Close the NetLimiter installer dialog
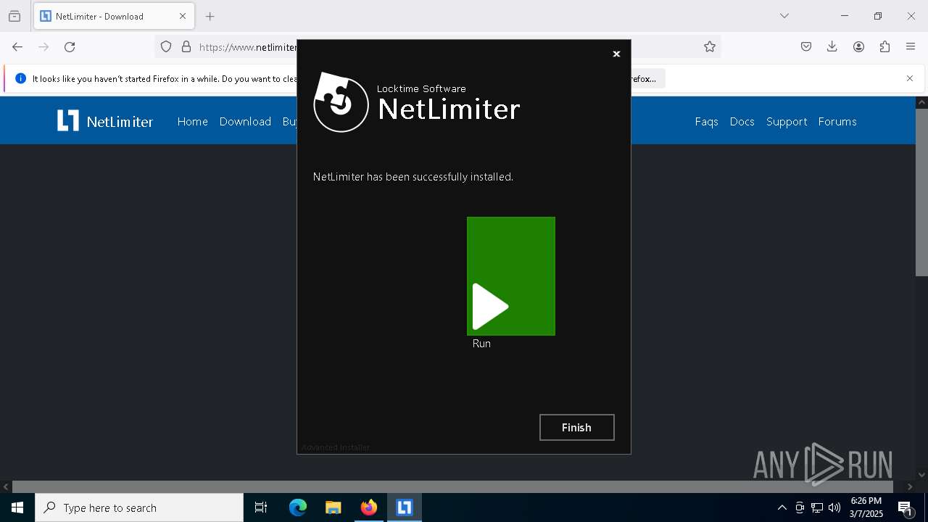Screen dimensions: 928x522 (x=616, y=54)
